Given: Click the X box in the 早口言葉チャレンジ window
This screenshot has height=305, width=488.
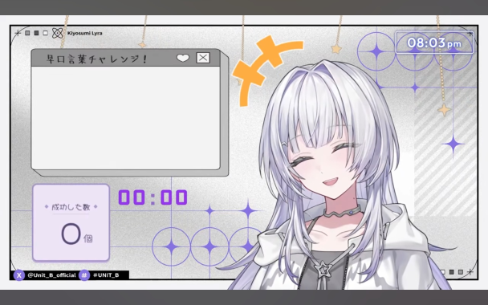Looking at the screenshot, I should coord(203,58).
